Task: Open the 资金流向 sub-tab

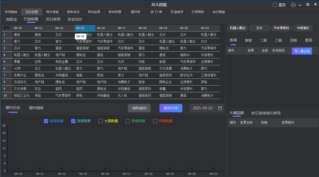Action: point(75,19)
